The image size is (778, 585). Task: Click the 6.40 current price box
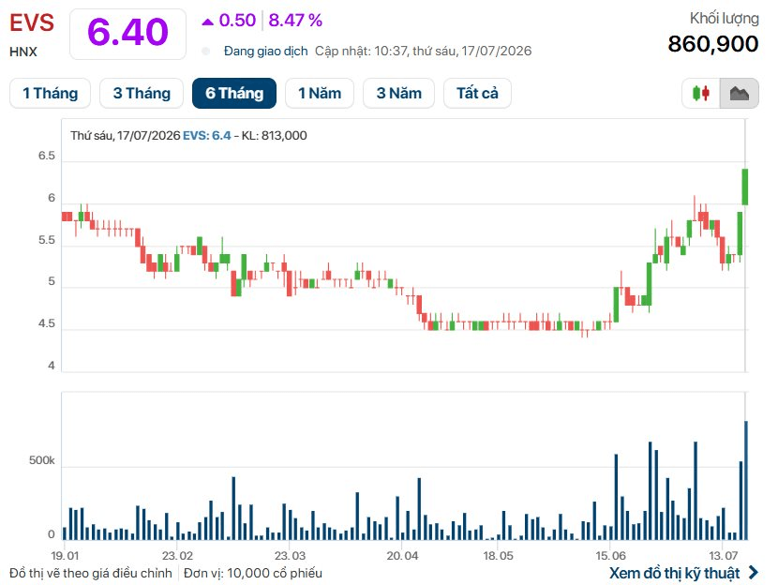(x=128, y=34)
